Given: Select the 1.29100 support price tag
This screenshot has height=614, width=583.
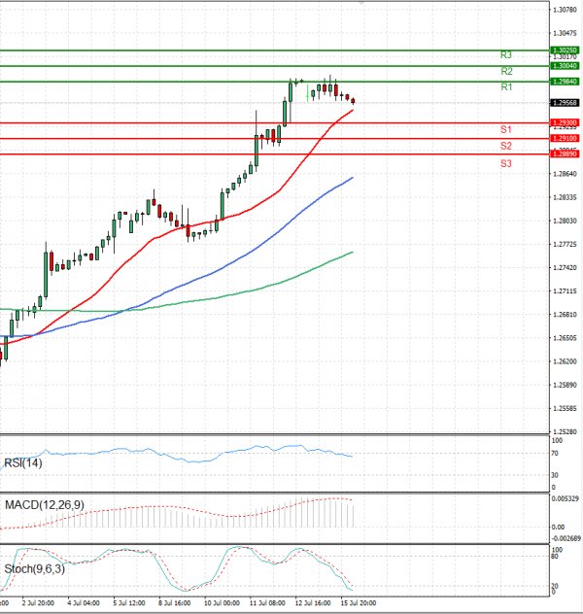Looking at the screenshot, I should coord(565,138).
